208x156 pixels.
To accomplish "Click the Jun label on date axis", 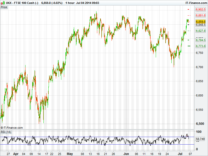I will click(x=126, y=154).
